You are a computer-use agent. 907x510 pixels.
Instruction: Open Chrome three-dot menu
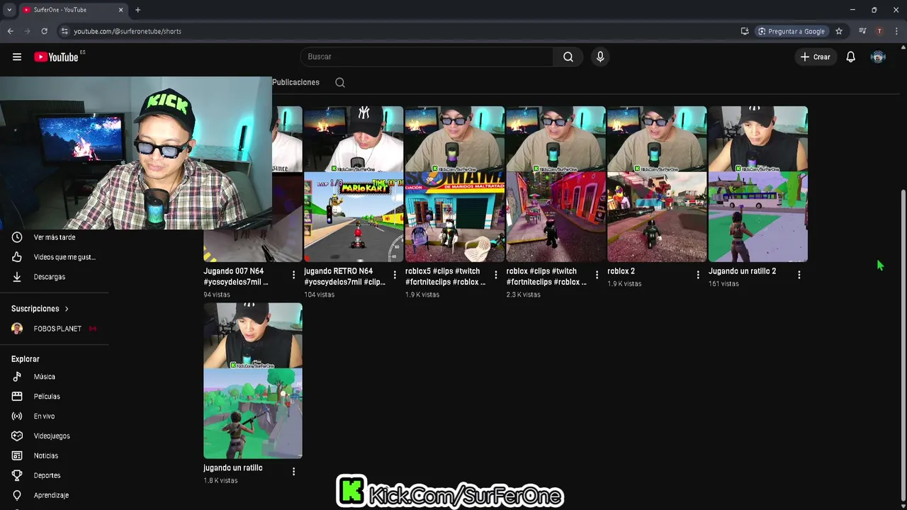tap(896, 31)
